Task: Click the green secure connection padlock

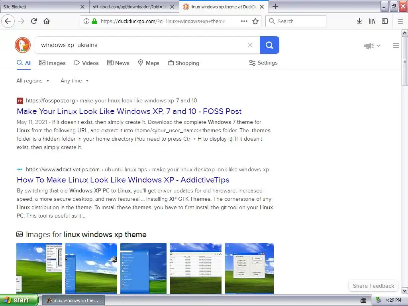Action: pos(94,21)
